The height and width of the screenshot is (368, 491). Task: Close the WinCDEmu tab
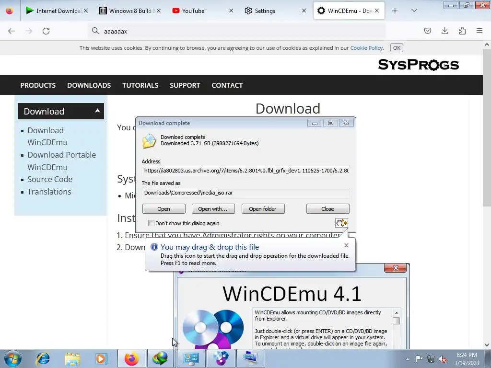377,11
